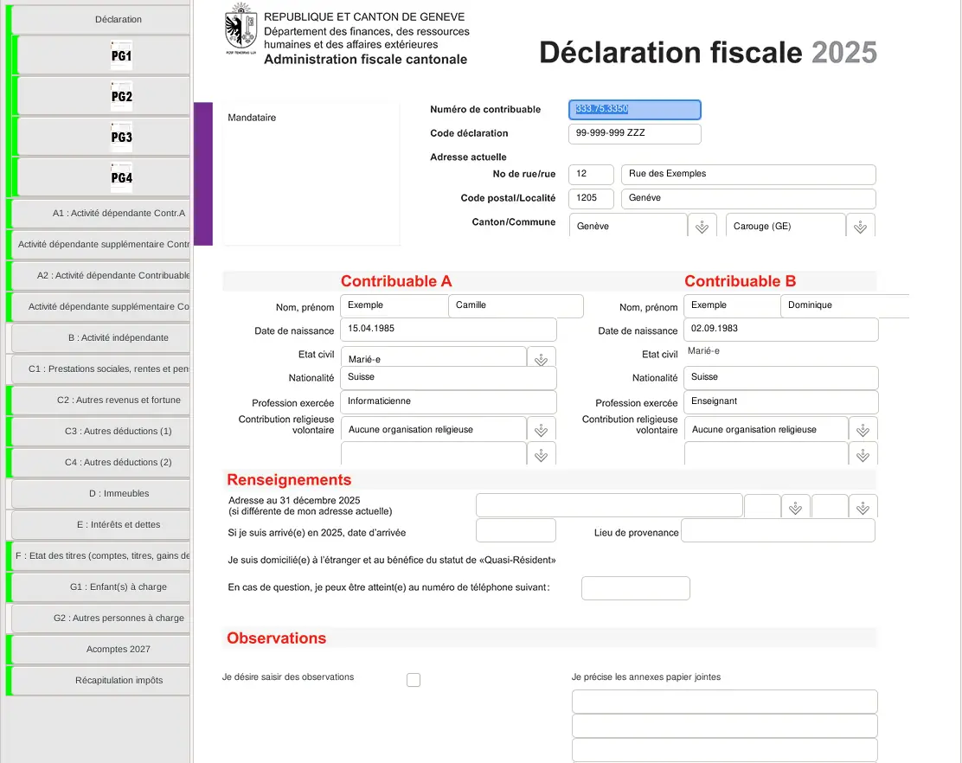This screenshot has width=962, height=763.
Task: Click the postal code field 1205
Action: 591,198
